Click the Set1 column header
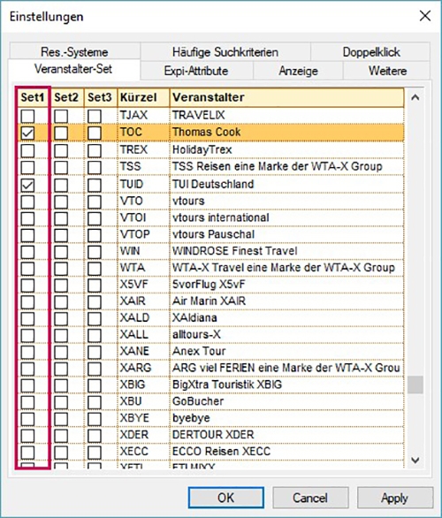Image resolution: width=442 pixels, height=518 pixels. point(33,97)
